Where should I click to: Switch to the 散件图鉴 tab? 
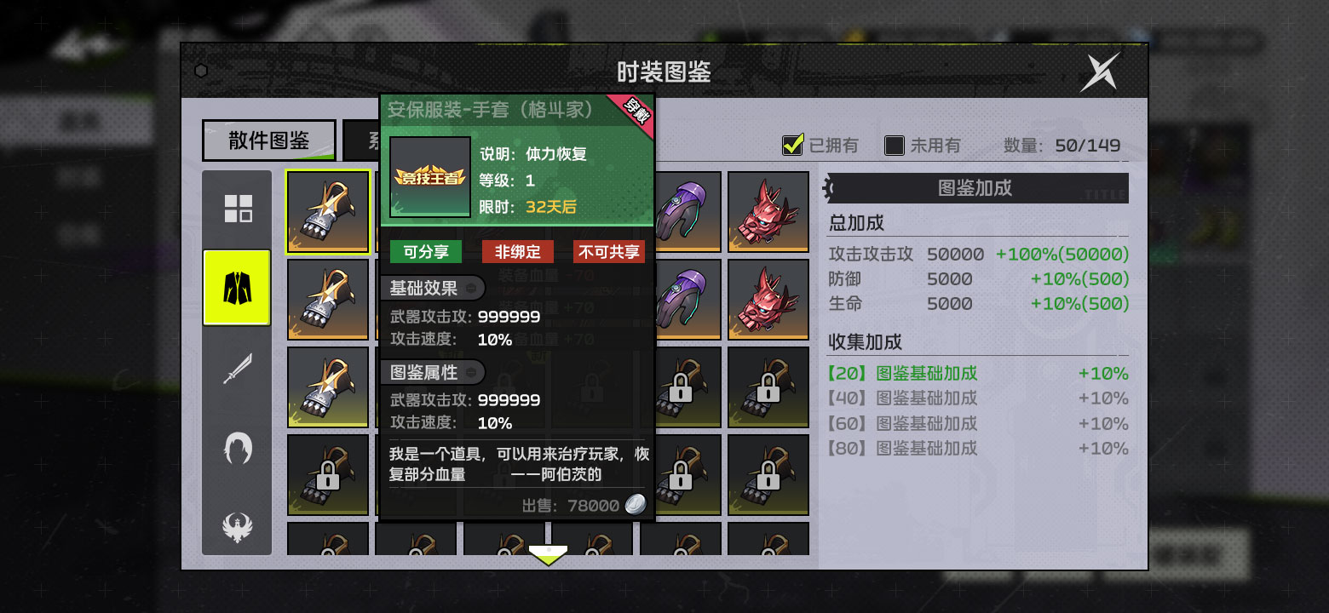[x=268, y=140]
